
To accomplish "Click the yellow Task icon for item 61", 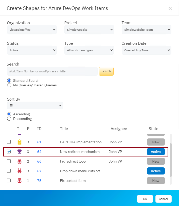I will coord(20,142).
